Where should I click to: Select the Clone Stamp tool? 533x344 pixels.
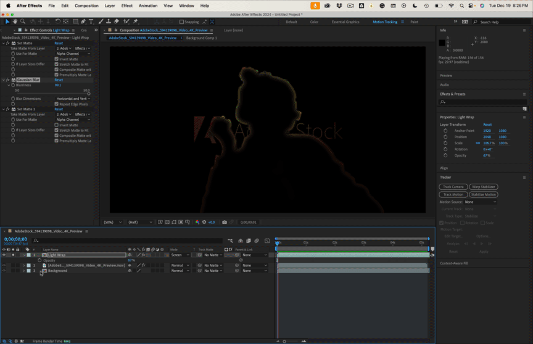(109, 22)
